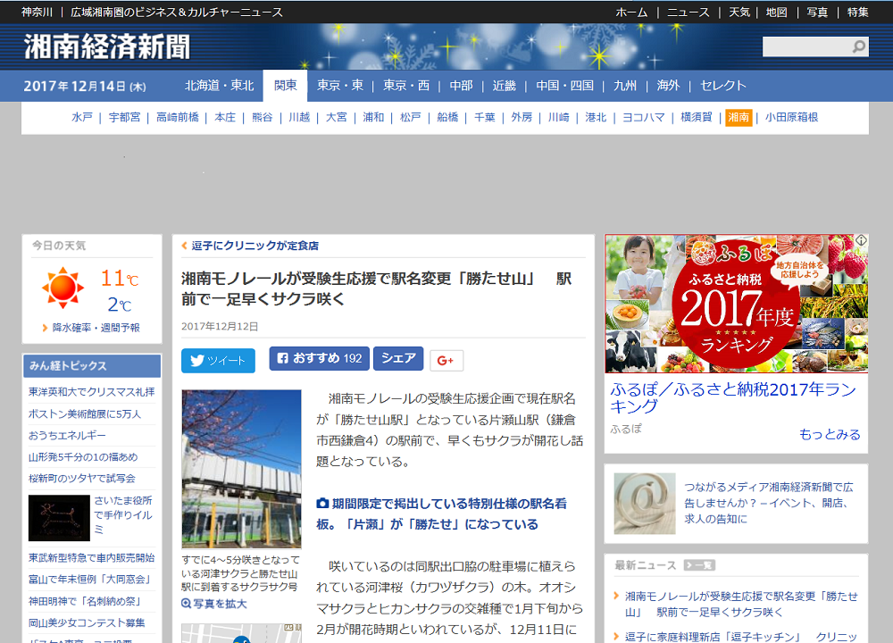This screenshot has height=643, width=893.
Task: Select the 東京・東 region tab
Action: pos(340,86)
